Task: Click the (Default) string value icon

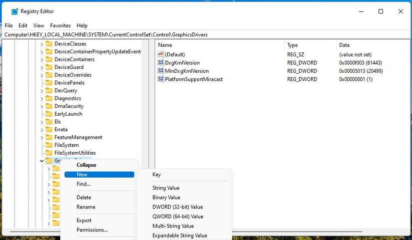Action: 160,54
